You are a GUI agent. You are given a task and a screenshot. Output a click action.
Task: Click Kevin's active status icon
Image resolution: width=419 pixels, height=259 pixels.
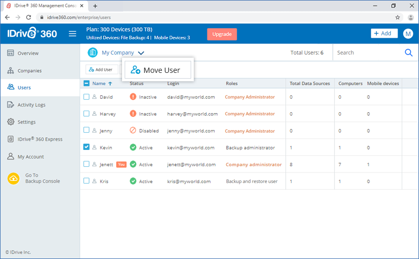coord(133,147)
